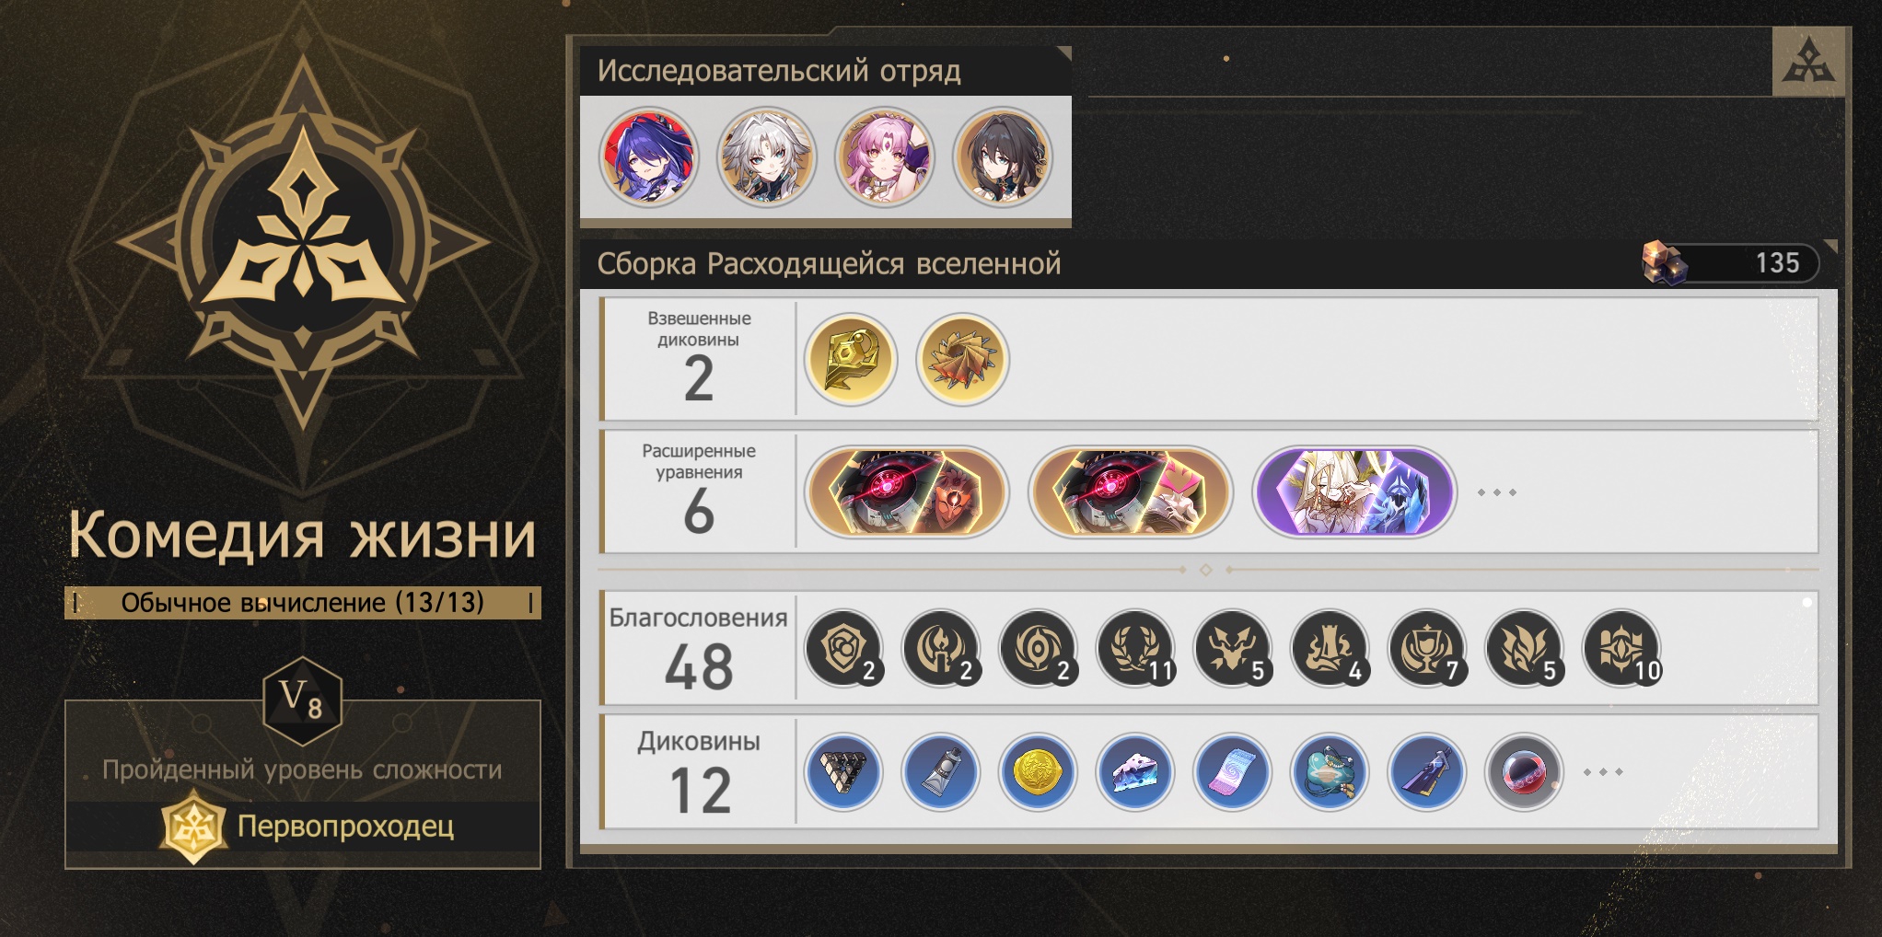This screenshot has width=1882, height=937.
Task: Click the V8 difficulty level badge
Action: (x=302, y=701)
